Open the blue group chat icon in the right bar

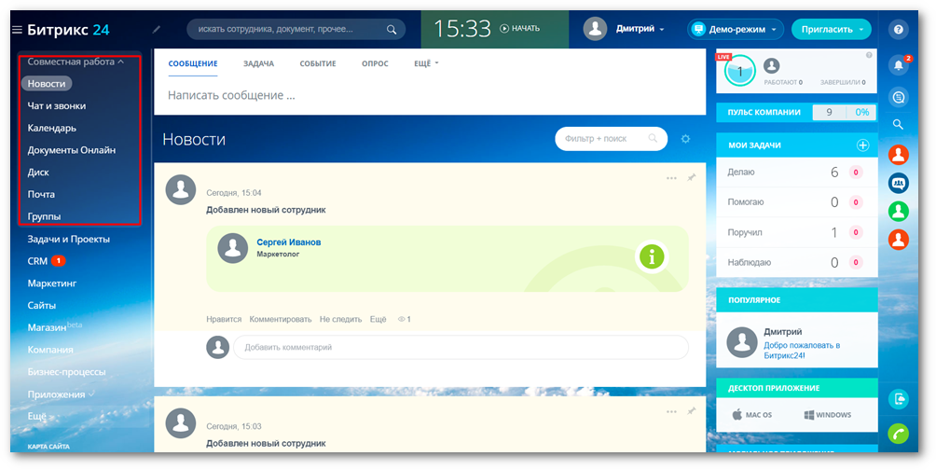coord(899,183)
